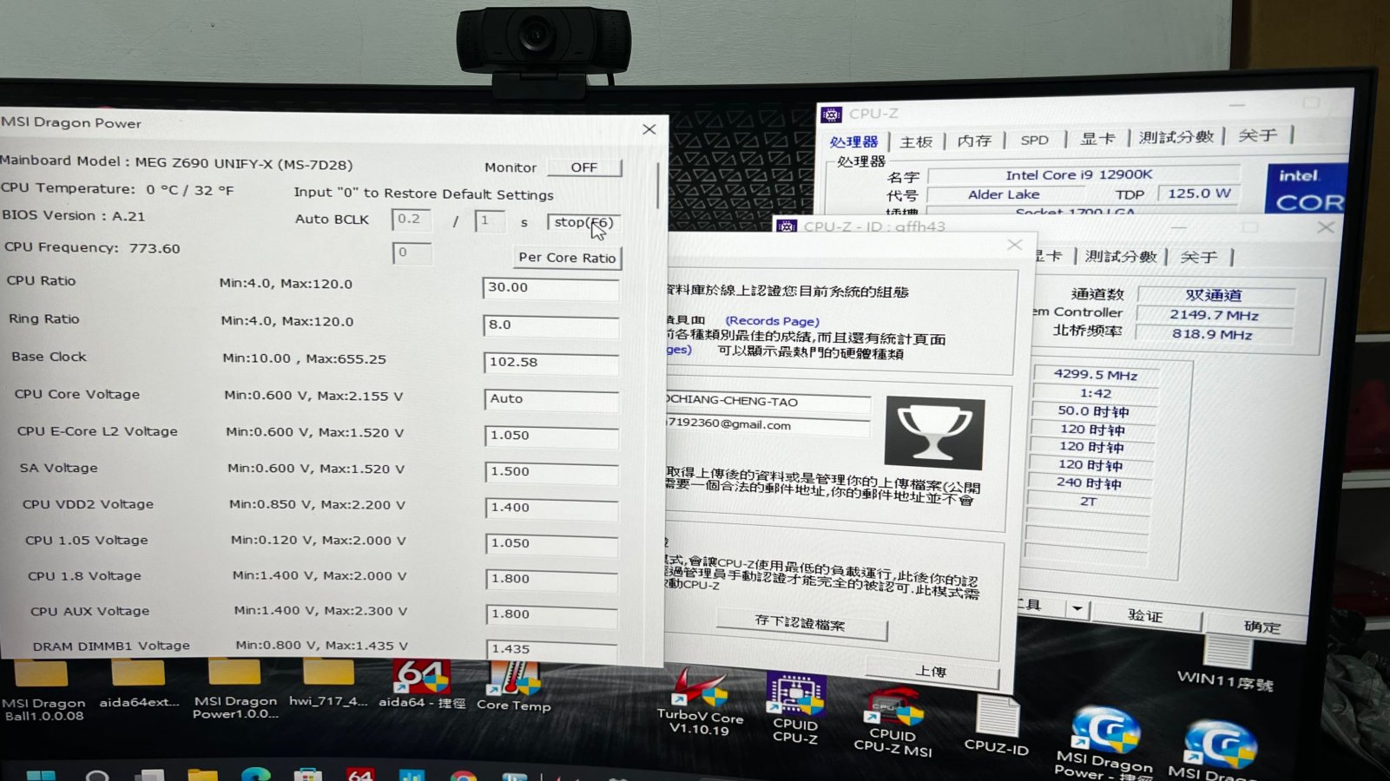Click the CPU E-Core L2 Voltage field
Viewport: 1390px width, 781px height.
[x=551, y=436]
